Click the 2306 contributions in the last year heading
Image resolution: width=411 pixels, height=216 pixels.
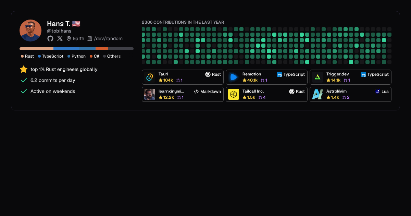183,22
